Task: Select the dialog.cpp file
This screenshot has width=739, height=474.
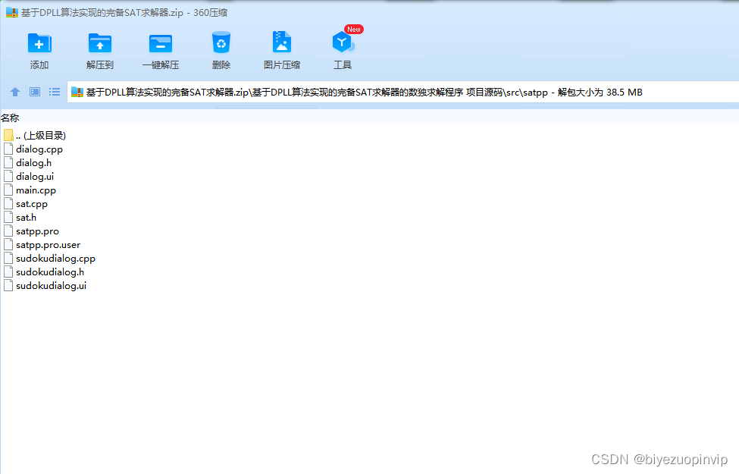Action: point(38,149)
